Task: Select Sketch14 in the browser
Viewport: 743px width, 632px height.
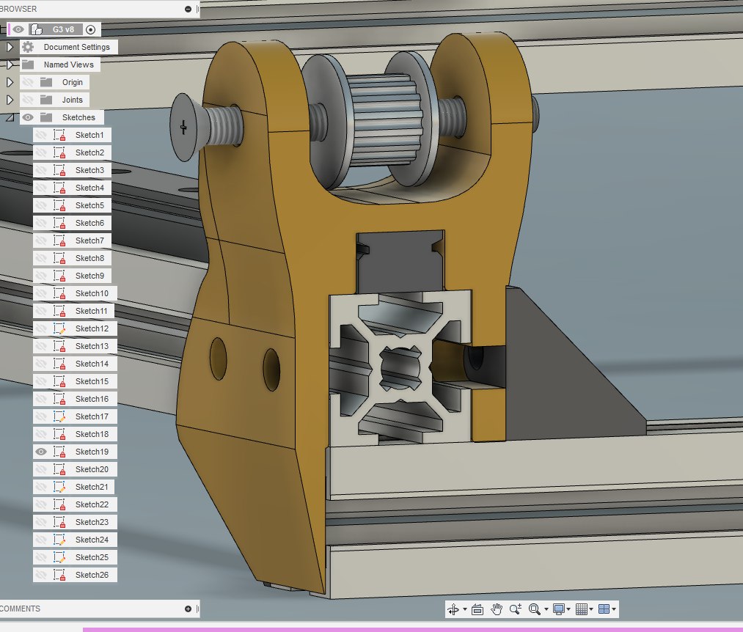Action: (92, 364)
